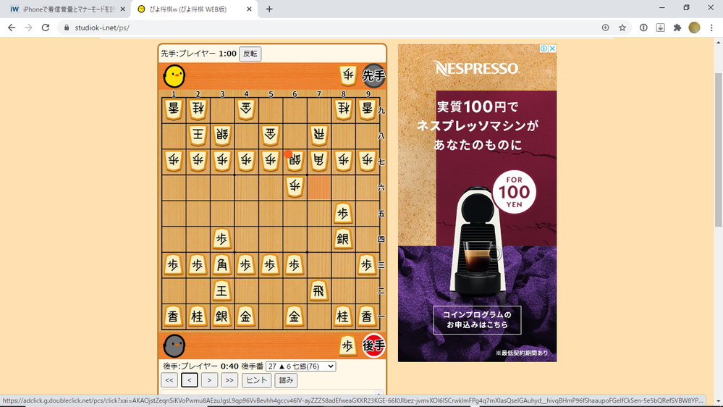
Task: Bookmark this page with star icon
Action: coord(622,28)
